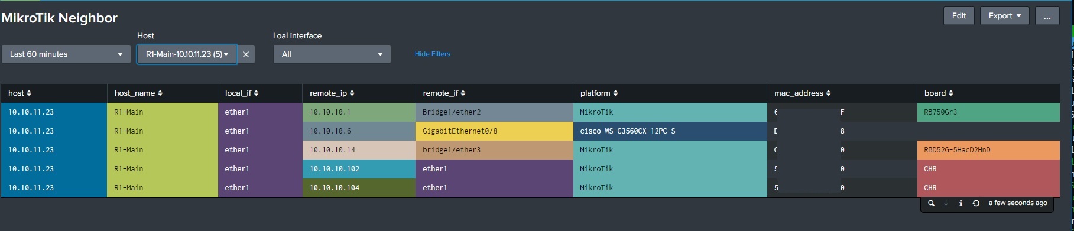
Task: Click ether1 local_if cell in 10.10.10.14 row
Action: pyautogui.click(x=260, y=150)
